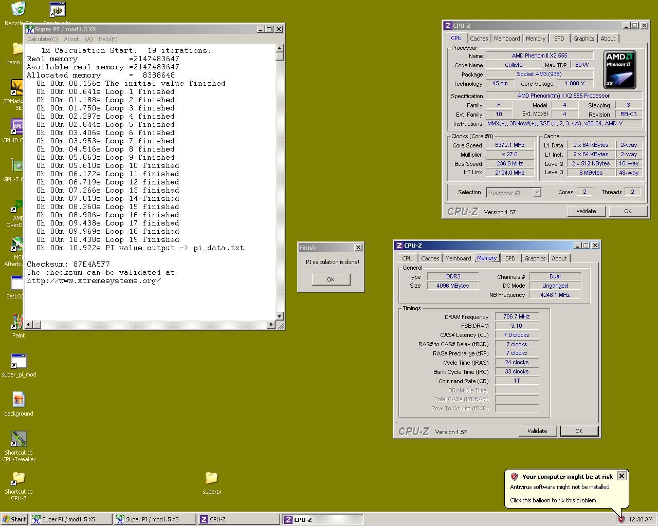Screen dimensions: 658x526
Task: Click the 12:30 AM taskbar clock
Action: [x=641, y=519]
